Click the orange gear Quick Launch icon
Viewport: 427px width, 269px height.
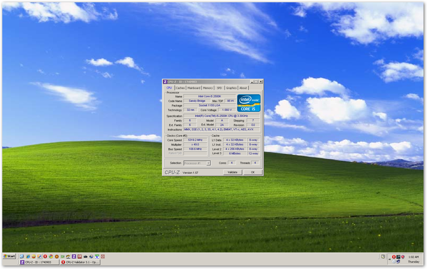57,256
